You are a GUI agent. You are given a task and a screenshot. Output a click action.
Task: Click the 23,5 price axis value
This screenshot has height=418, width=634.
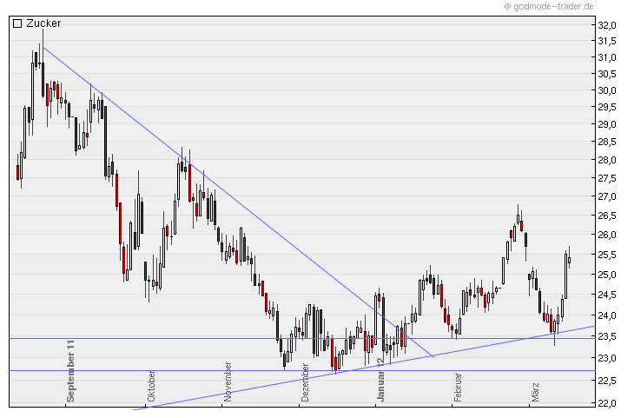click(607, 336)
